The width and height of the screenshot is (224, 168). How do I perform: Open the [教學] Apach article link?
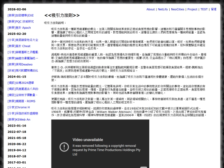[19, 28]
